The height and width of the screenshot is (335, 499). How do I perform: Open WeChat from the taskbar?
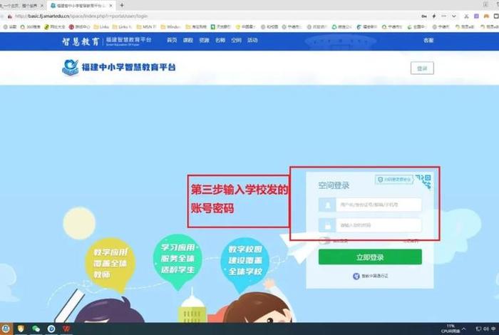pos(36,329)
